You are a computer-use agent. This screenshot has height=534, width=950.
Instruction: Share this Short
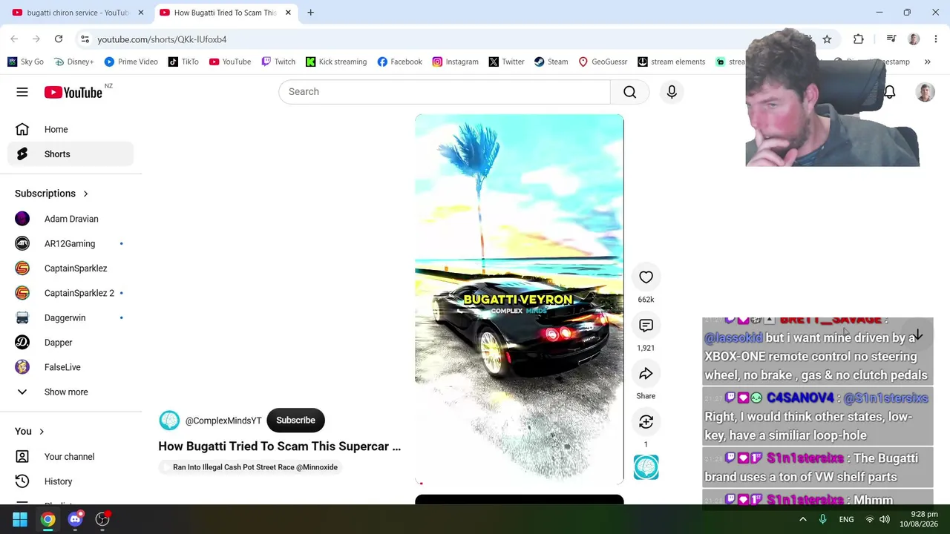click(646, 374)
